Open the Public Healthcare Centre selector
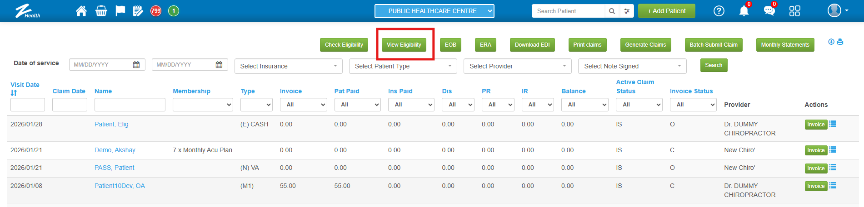This screenshot has width=864, height=207. (434, 11)
